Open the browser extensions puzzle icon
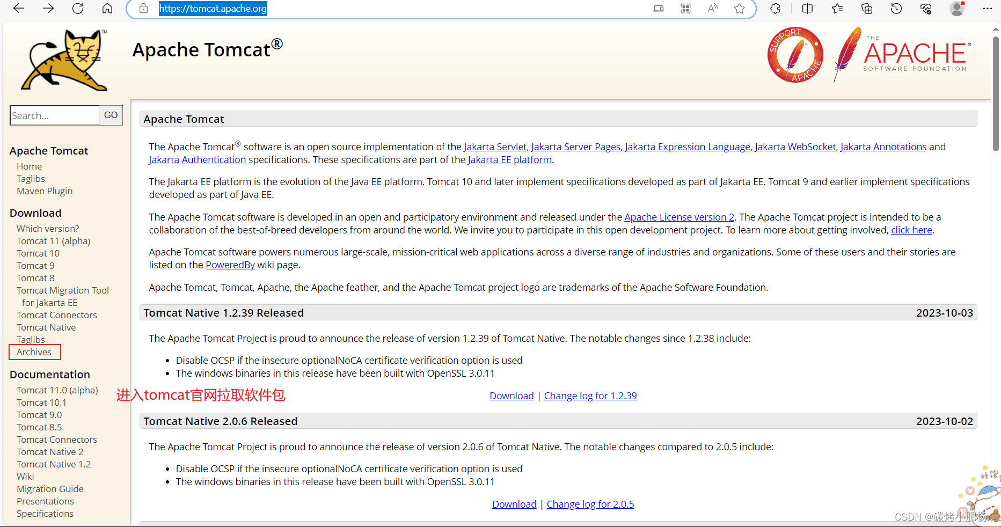1001x527 pixels. 775,9
